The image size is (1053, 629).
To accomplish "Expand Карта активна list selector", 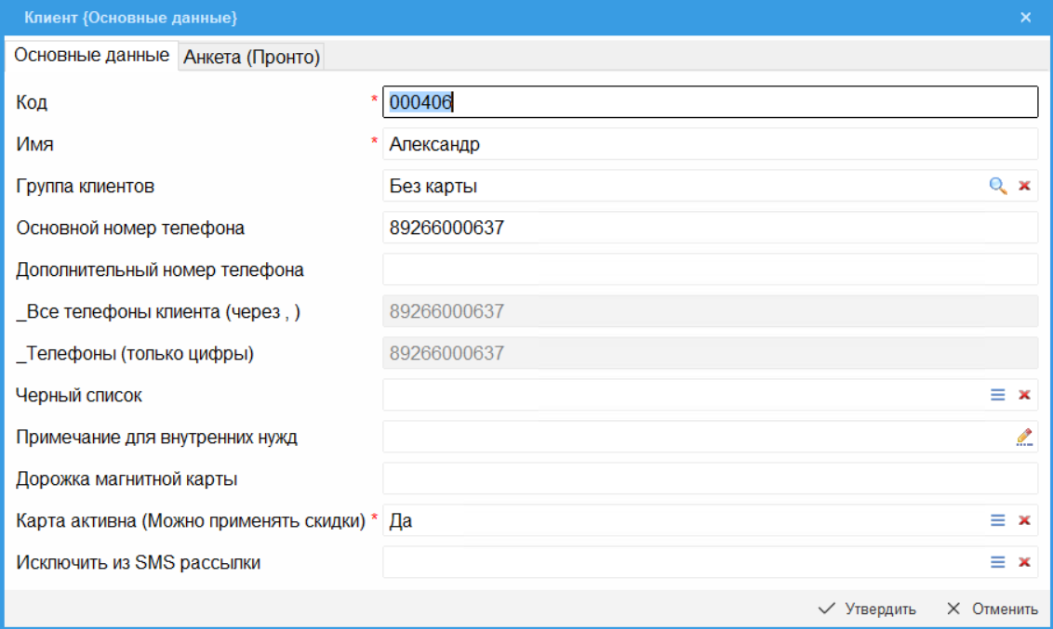I will [x=997, y=520].
